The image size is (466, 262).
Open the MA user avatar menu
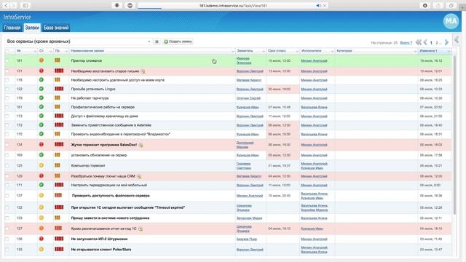point(451,21)
